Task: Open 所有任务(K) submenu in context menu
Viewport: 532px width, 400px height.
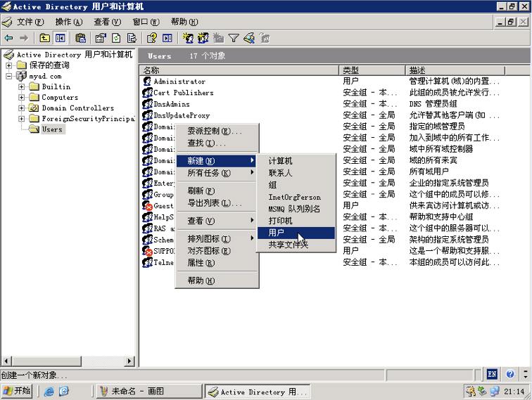Action: tap(217, 173)
